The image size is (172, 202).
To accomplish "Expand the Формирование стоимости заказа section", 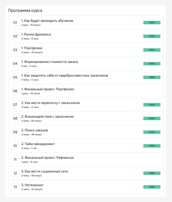I will click(x=50, y=62).
